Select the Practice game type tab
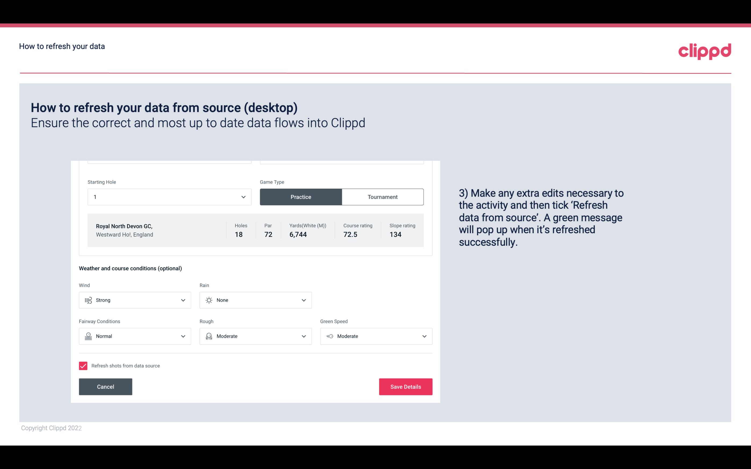751x469 pixels. (301, 197)
